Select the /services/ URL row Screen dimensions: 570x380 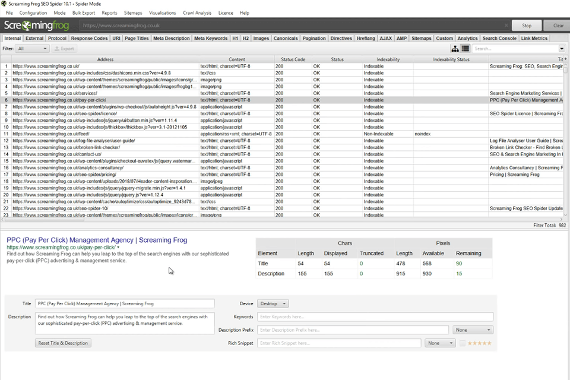(x=281, y=93)
